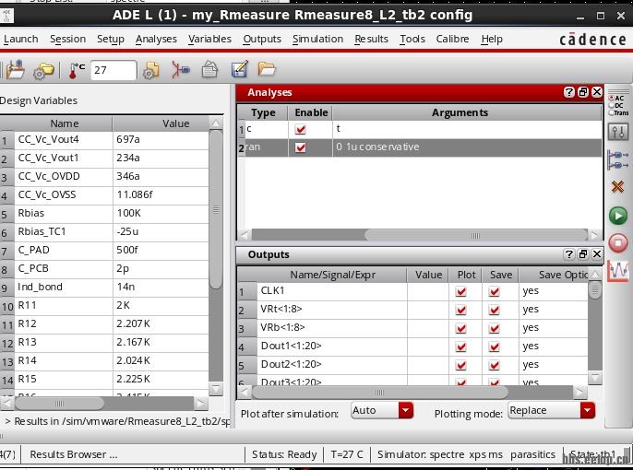This screenshot has width=633, height=470.
Task: Toggle Save checkbox for Dout2<1:20>
Action: pyautogui.click(x=495, y=365)
